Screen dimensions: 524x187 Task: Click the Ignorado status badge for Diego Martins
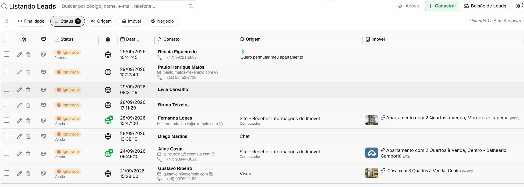[68, 134]
